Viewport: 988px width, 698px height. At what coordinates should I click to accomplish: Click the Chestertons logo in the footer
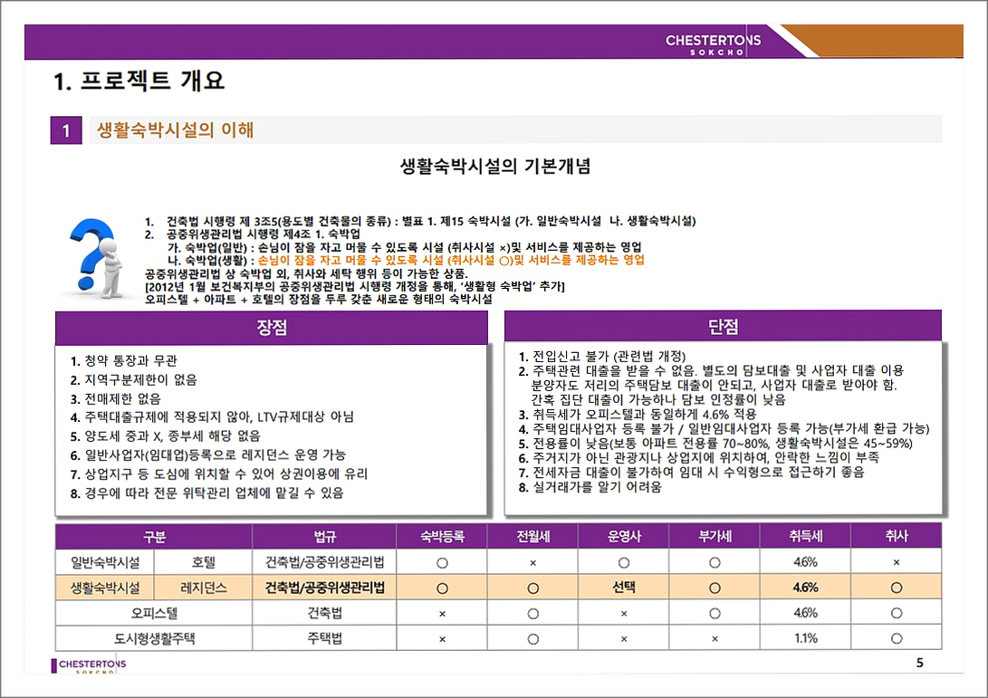[89, 666]
